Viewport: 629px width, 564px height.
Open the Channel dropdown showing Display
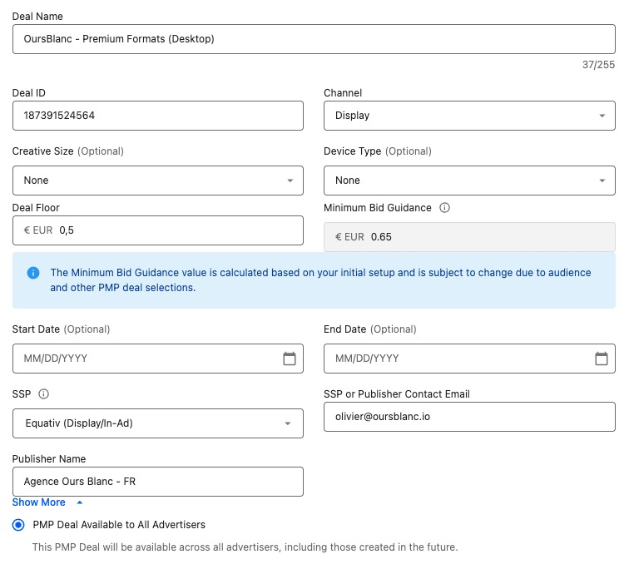(469, 116)
